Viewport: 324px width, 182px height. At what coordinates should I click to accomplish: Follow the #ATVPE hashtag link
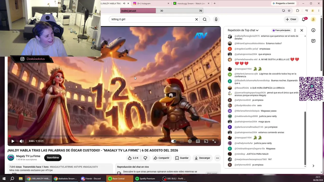(78, 167)
